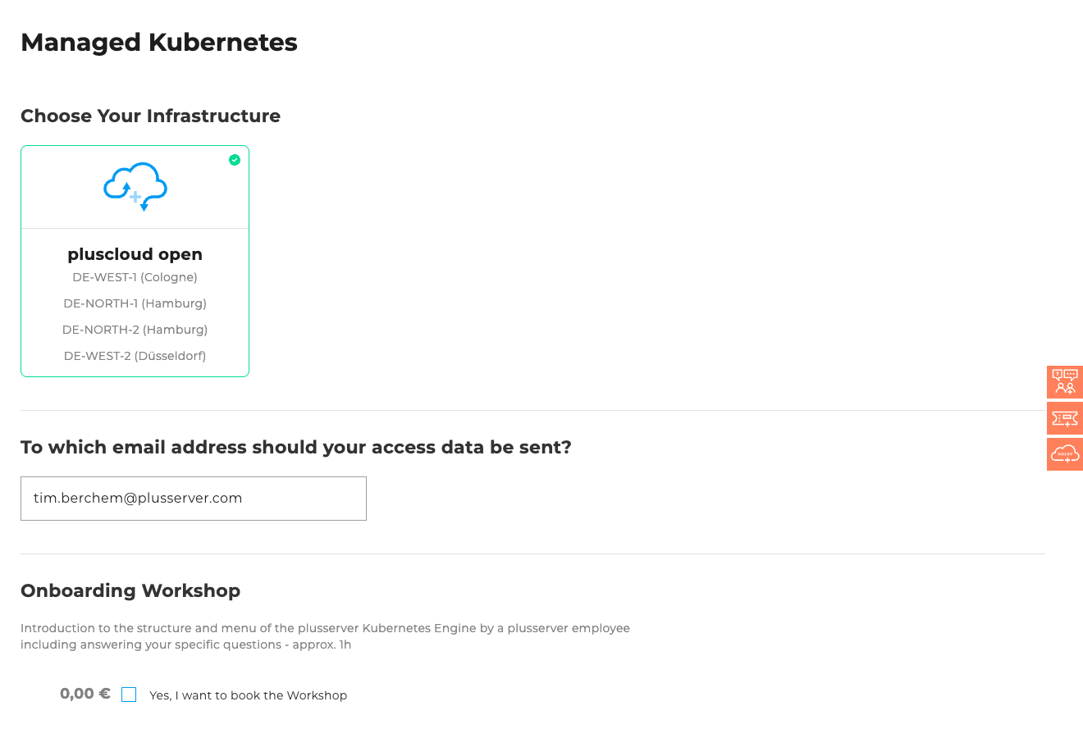Click the 'Yes, I want to book the Workshop' label
Viewport: 1083px width, 738px height.
click(x=248, y=695)
